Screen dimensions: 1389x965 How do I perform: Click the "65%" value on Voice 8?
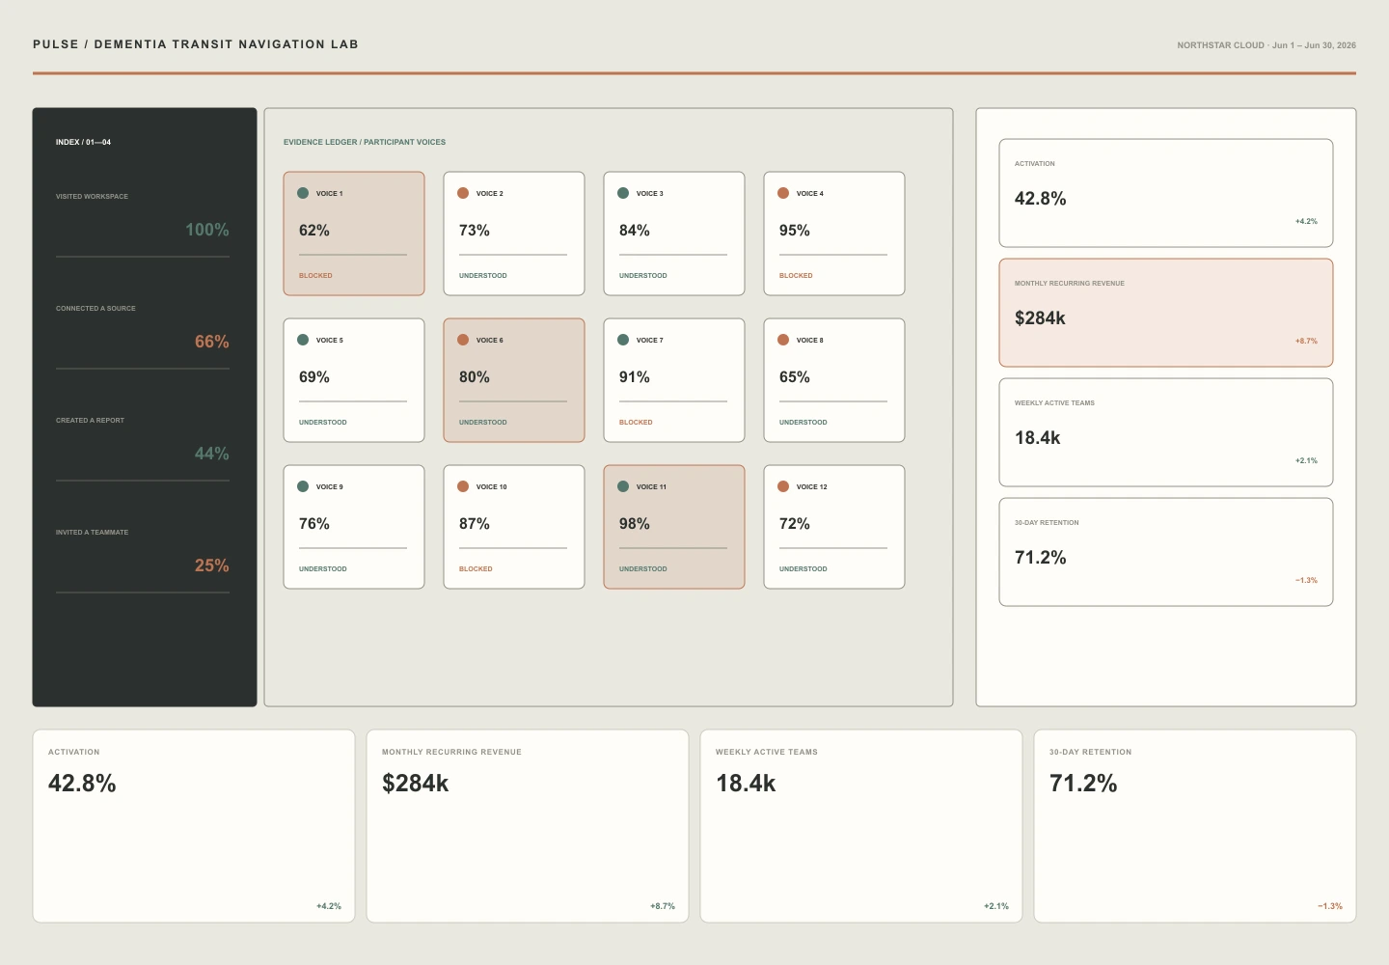point(795,377)
